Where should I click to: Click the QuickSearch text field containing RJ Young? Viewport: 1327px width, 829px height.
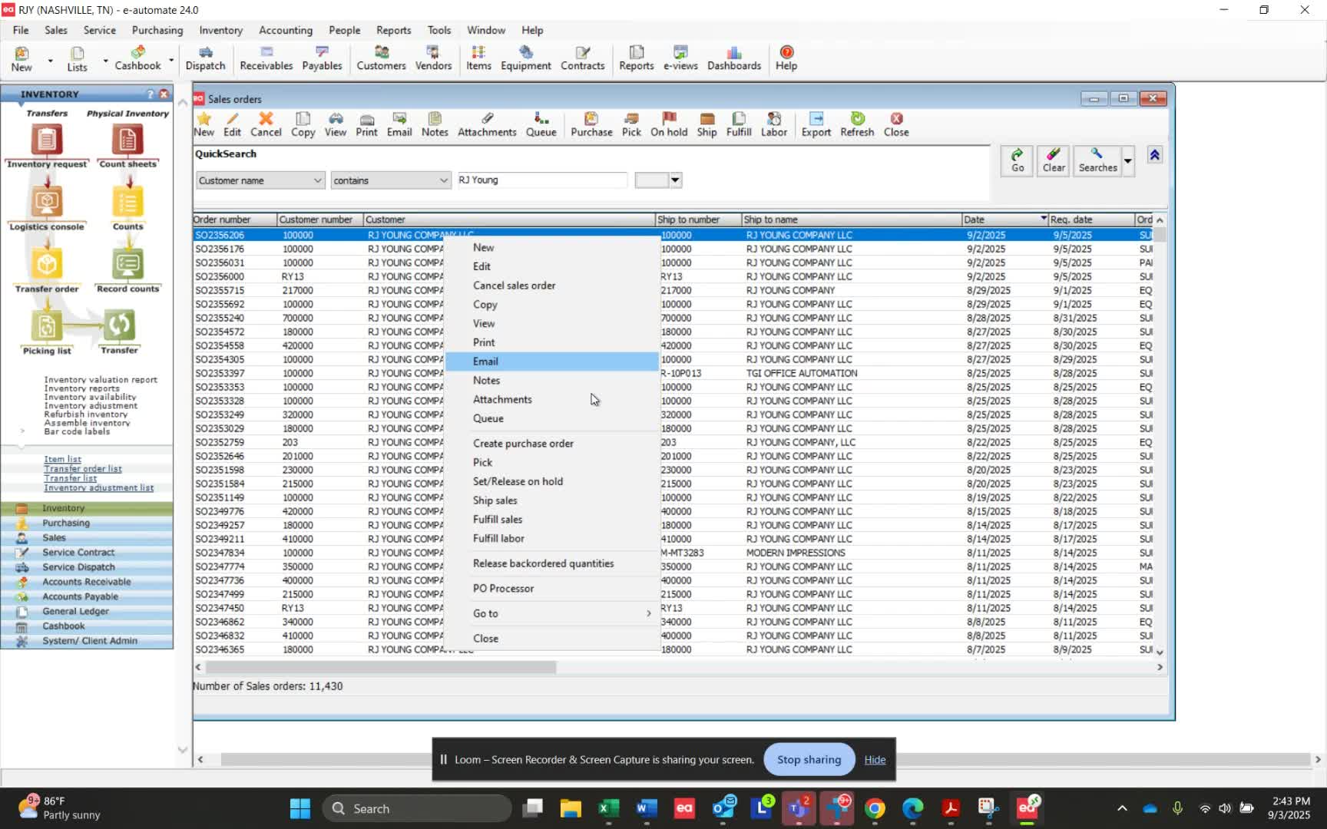click(542, 180)
